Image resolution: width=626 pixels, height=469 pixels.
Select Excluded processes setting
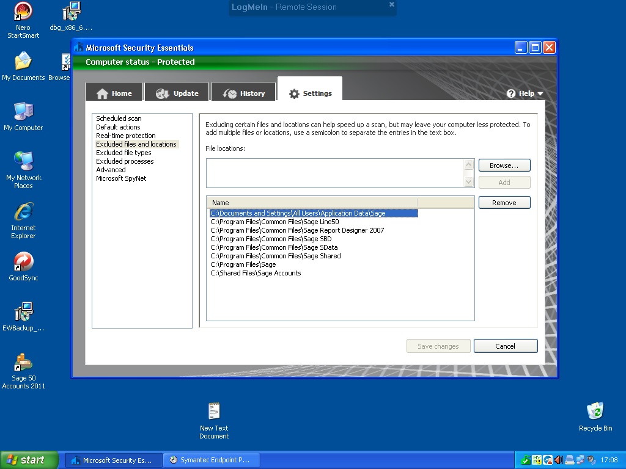[125, 161]
